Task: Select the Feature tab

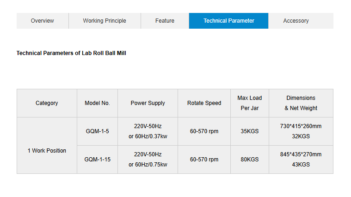Action: 165,21
